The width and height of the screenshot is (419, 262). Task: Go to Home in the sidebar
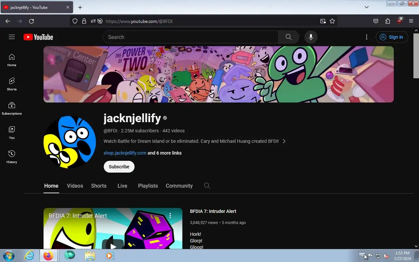click(x=12, y=60)
